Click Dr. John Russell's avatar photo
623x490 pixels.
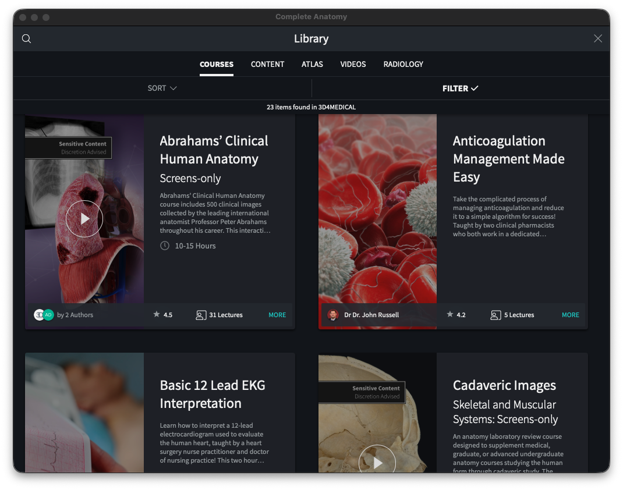click(x=333, y=315)
